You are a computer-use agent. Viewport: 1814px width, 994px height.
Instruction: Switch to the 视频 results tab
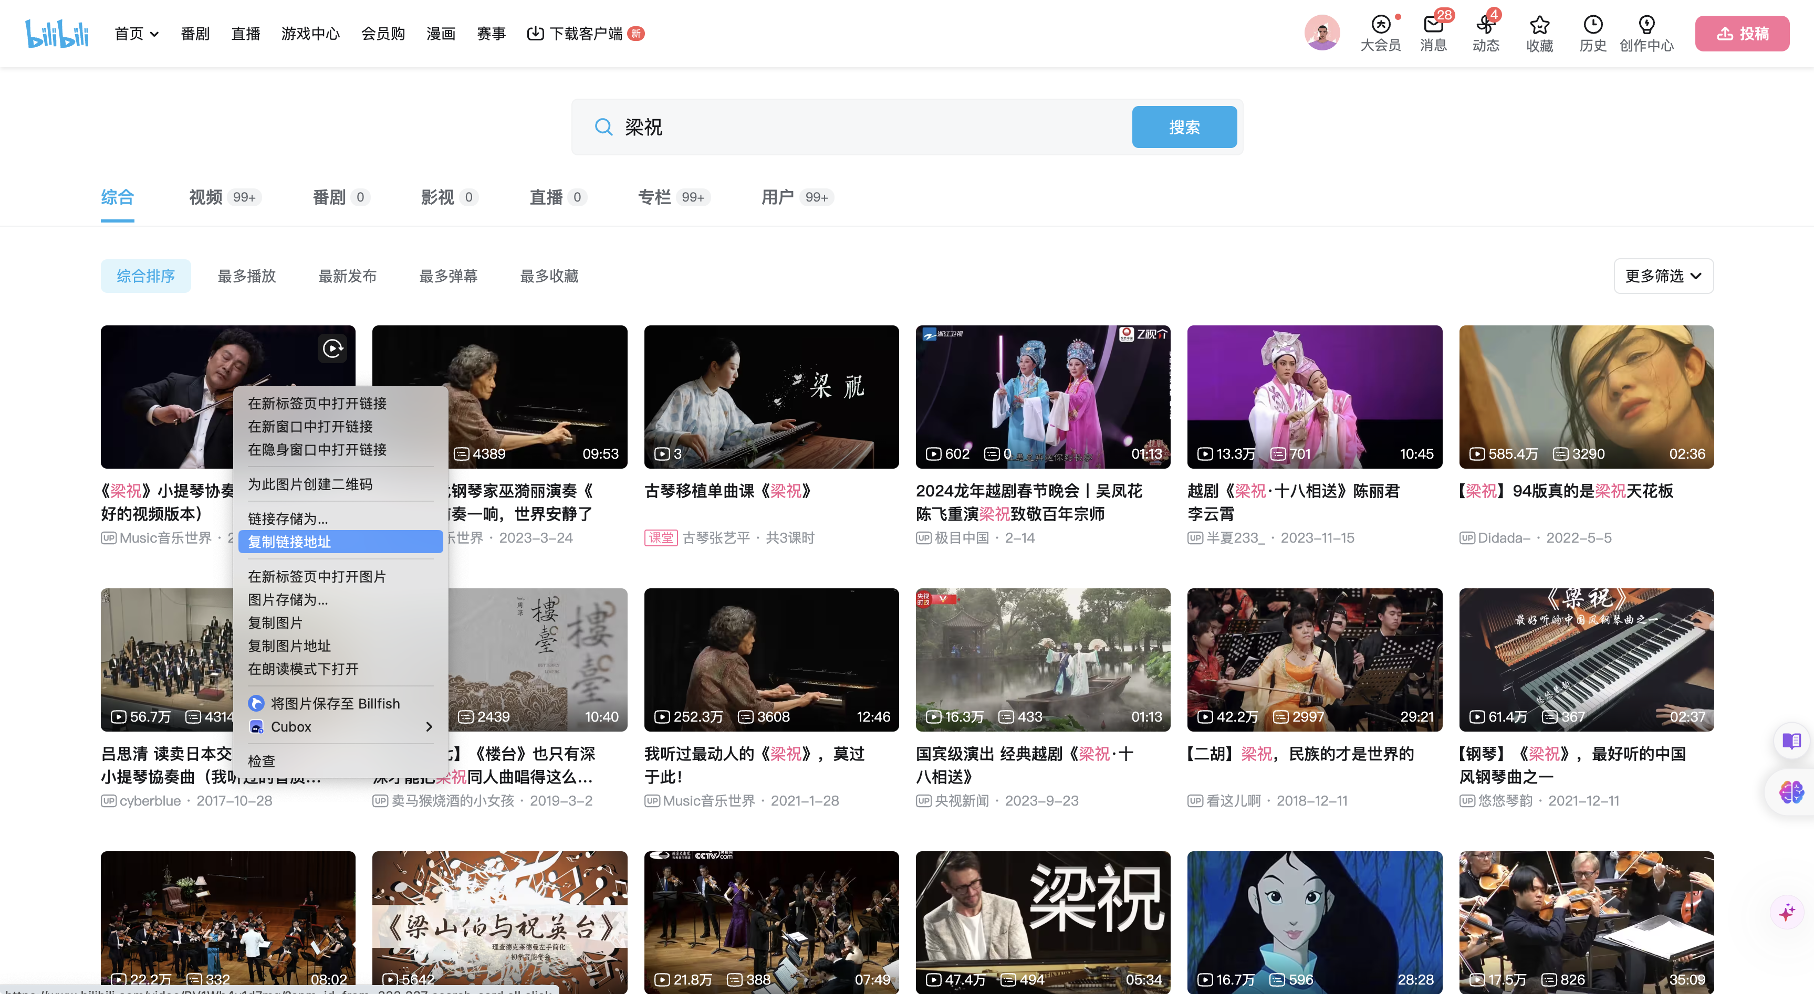coord(206,197)
